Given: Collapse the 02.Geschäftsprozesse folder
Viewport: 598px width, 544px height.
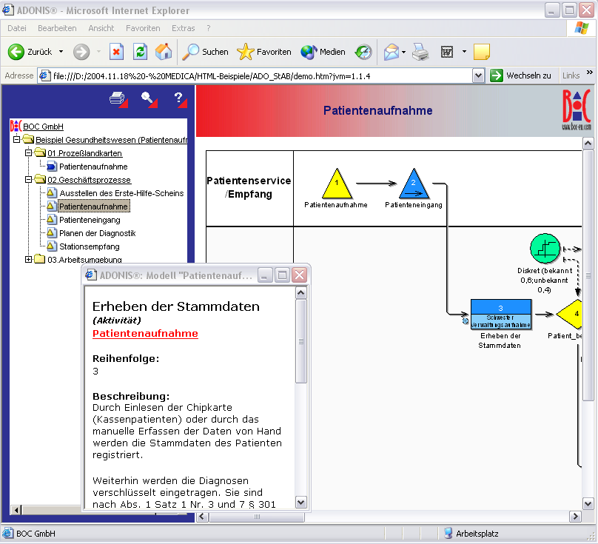Looking at the screenshot, I should (28, 179).
